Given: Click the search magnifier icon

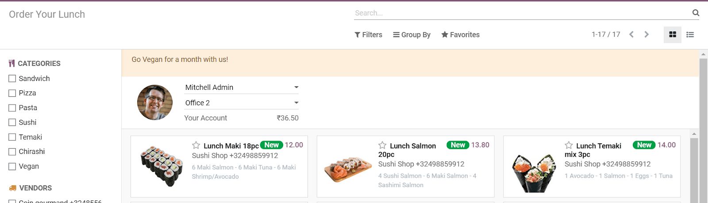Looking at the screenshot, I should point(696,13).
